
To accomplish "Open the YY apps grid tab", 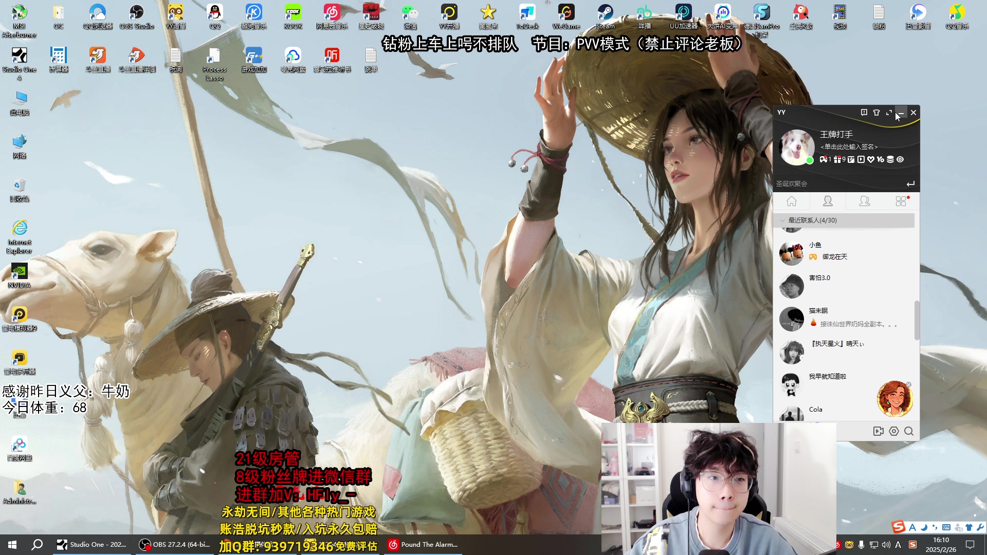I will pos(901,201).
